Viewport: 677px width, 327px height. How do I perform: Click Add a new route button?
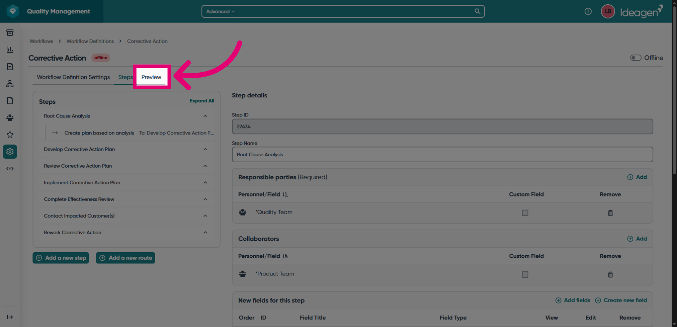[x=126, y=258]
